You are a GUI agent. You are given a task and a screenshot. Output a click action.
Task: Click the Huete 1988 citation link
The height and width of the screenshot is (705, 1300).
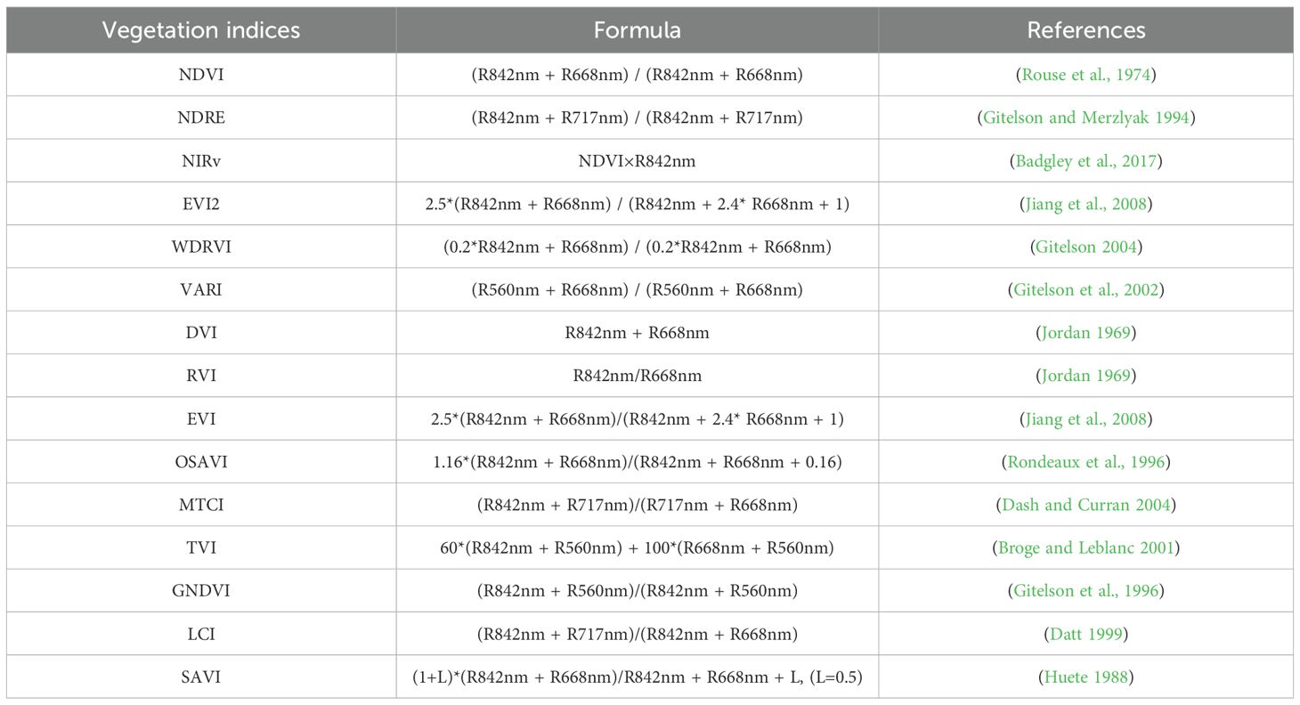click(x=1085, y=677)
